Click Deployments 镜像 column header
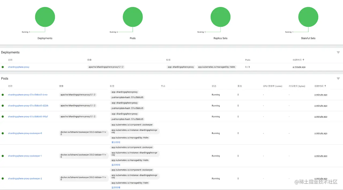343x190 pixels. click(x=89, y=60)
